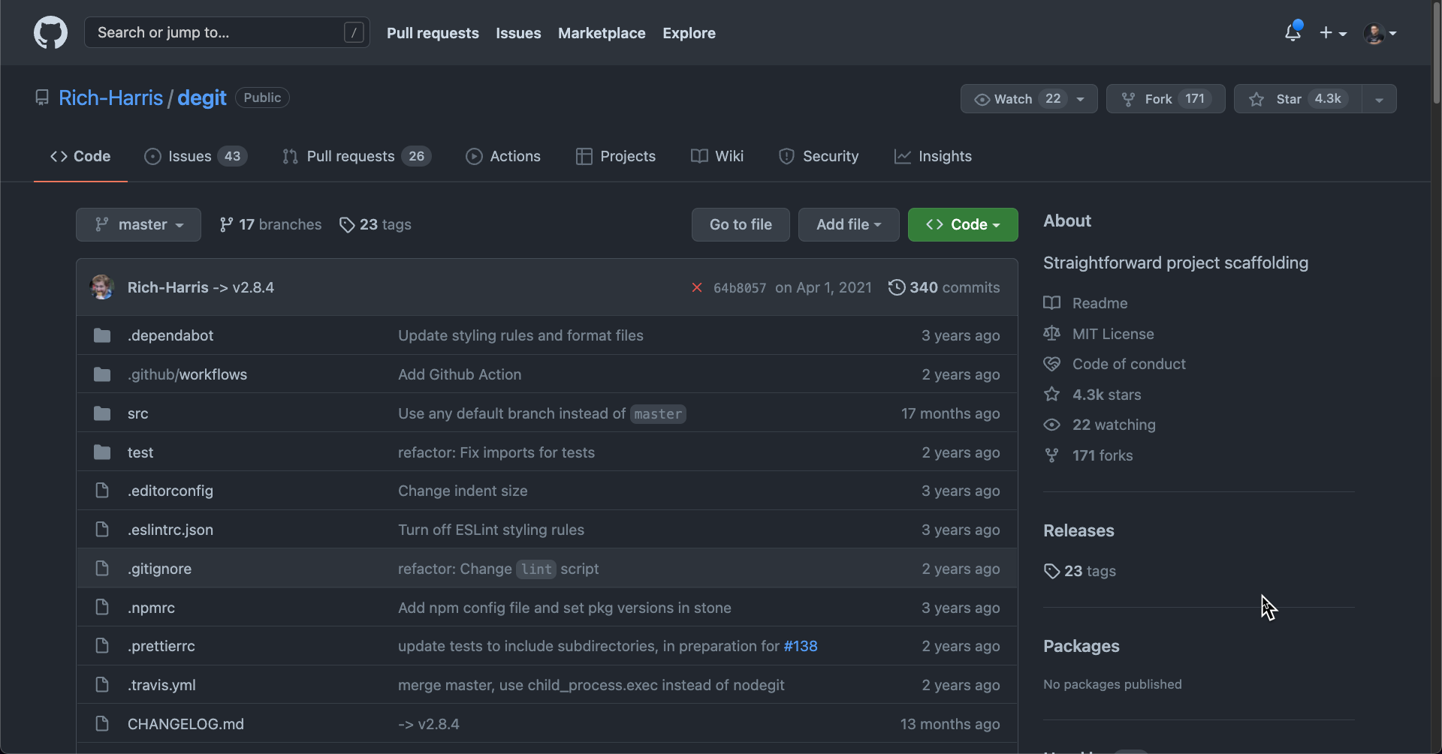Image resolution: width=1442 pixels, height=754 pixels.
Task: Focus the Search or jump to field
Action: click(x=227, y=32)
